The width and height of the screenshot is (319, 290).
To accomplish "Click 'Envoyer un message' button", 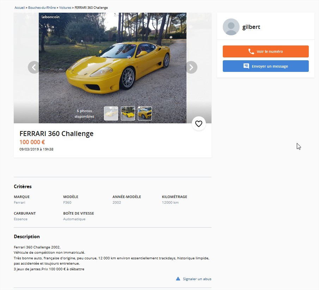I will tap(265, 66).
